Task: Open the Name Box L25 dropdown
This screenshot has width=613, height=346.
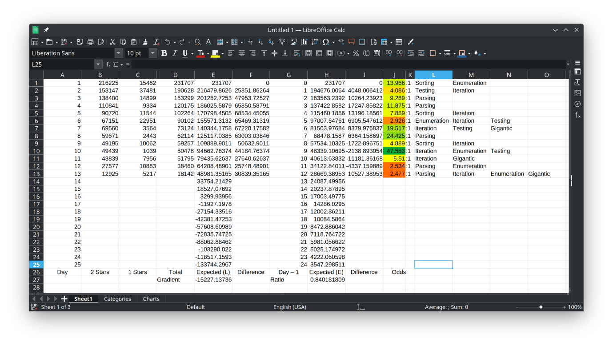Action: point(98,64)
